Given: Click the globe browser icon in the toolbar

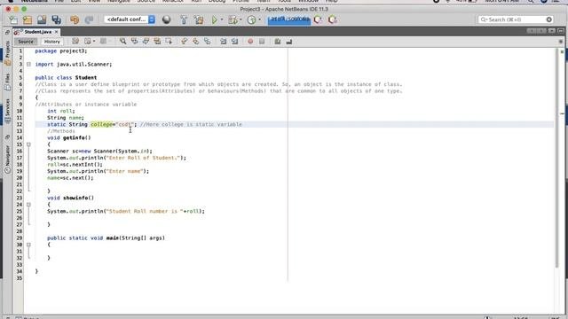Looking at the screenshot, I should tap(166, 19).
